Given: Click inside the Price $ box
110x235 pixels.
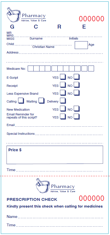Looking at the screenshot, I should pyautogui.click(x=55, y=155).
